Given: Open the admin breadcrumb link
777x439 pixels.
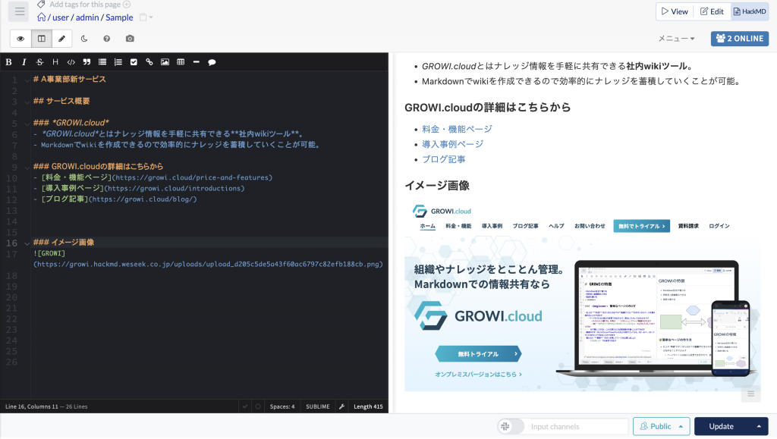Looking at the screenshot, I should pyautogui.click(x=87, y=17).
